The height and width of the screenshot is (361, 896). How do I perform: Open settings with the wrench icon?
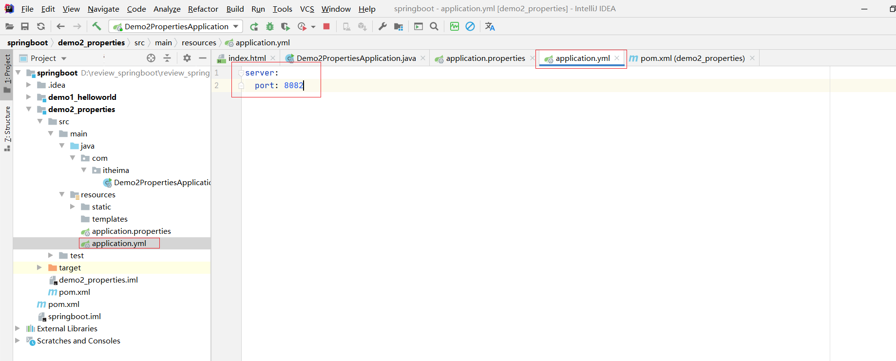coord(382,26)
